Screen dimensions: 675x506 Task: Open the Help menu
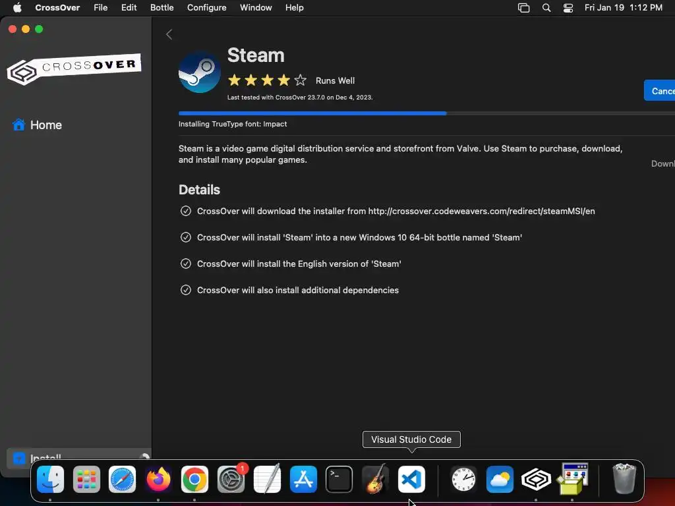point(295,7)
